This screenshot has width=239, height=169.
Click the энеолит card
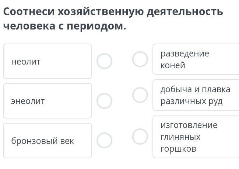(x=48, y=101)
